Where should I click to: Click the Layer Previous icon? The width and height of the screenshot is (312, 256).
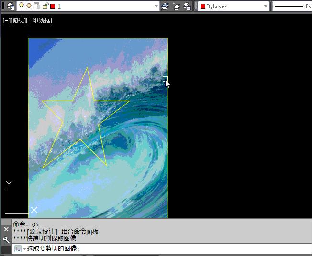[176, 6]
